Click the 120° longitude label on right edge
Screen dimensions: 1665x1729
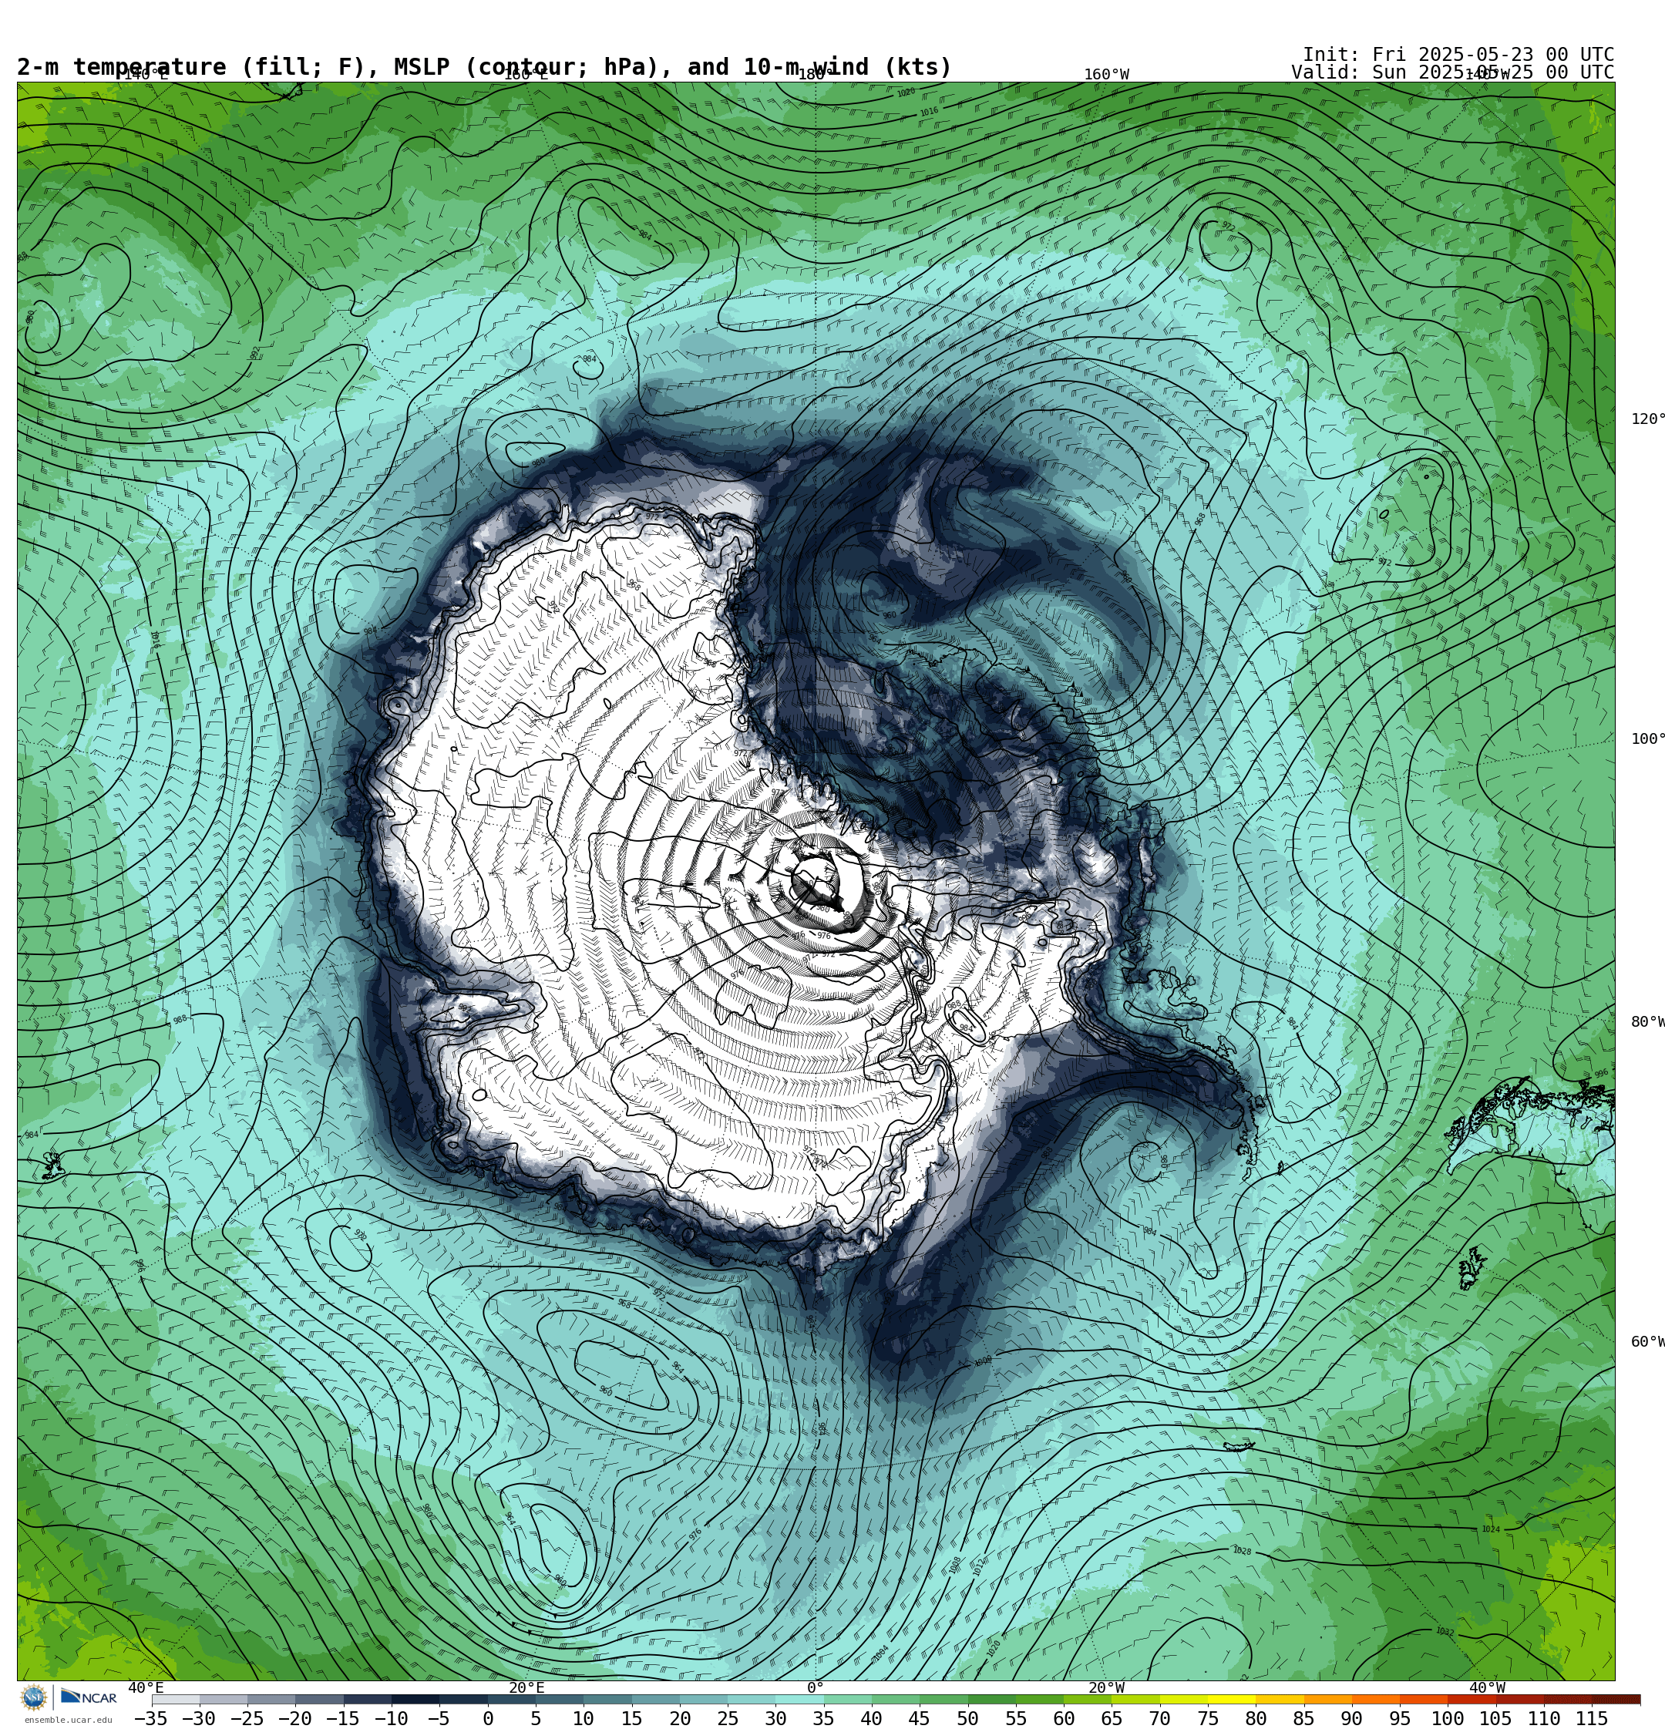(x=1647, y=419)
